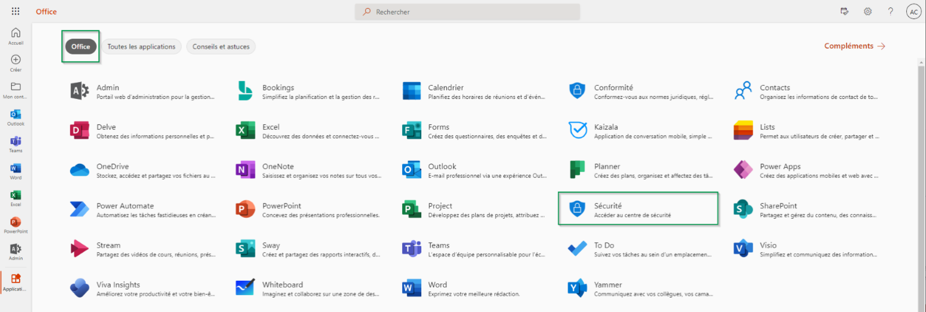The image size is (926, 312).
Task: Open Teams from the left sidebar
Action: pos(16,142)
